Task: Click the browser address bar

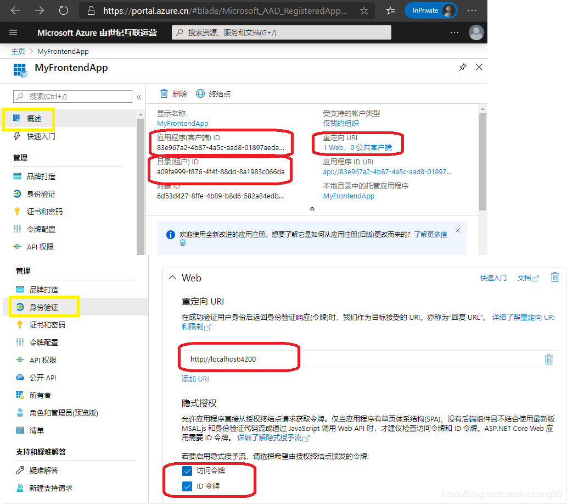Action: (227, 11)
